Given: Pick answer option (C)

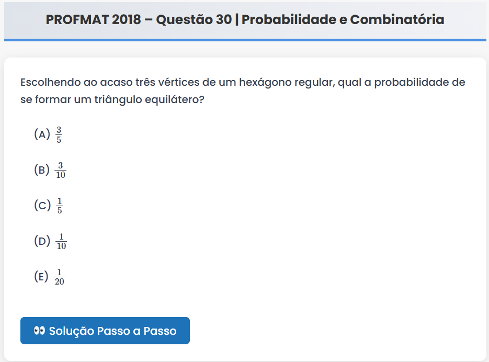Looking at the screenshot, I should pyautogui.click(x=42, y=206).
